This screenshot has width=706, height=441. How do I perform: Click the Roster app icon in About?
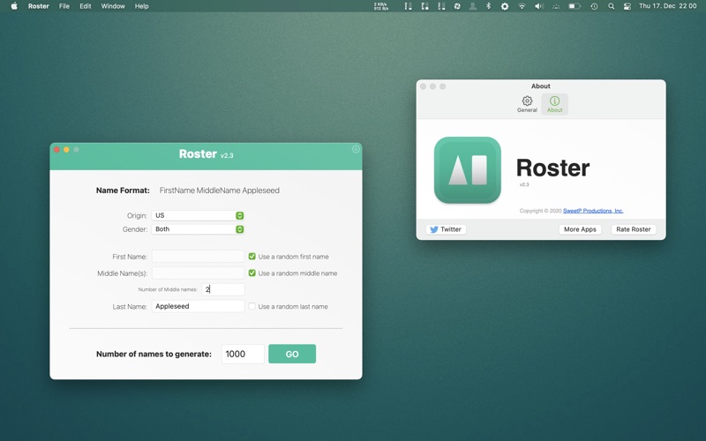click(468, 170)
